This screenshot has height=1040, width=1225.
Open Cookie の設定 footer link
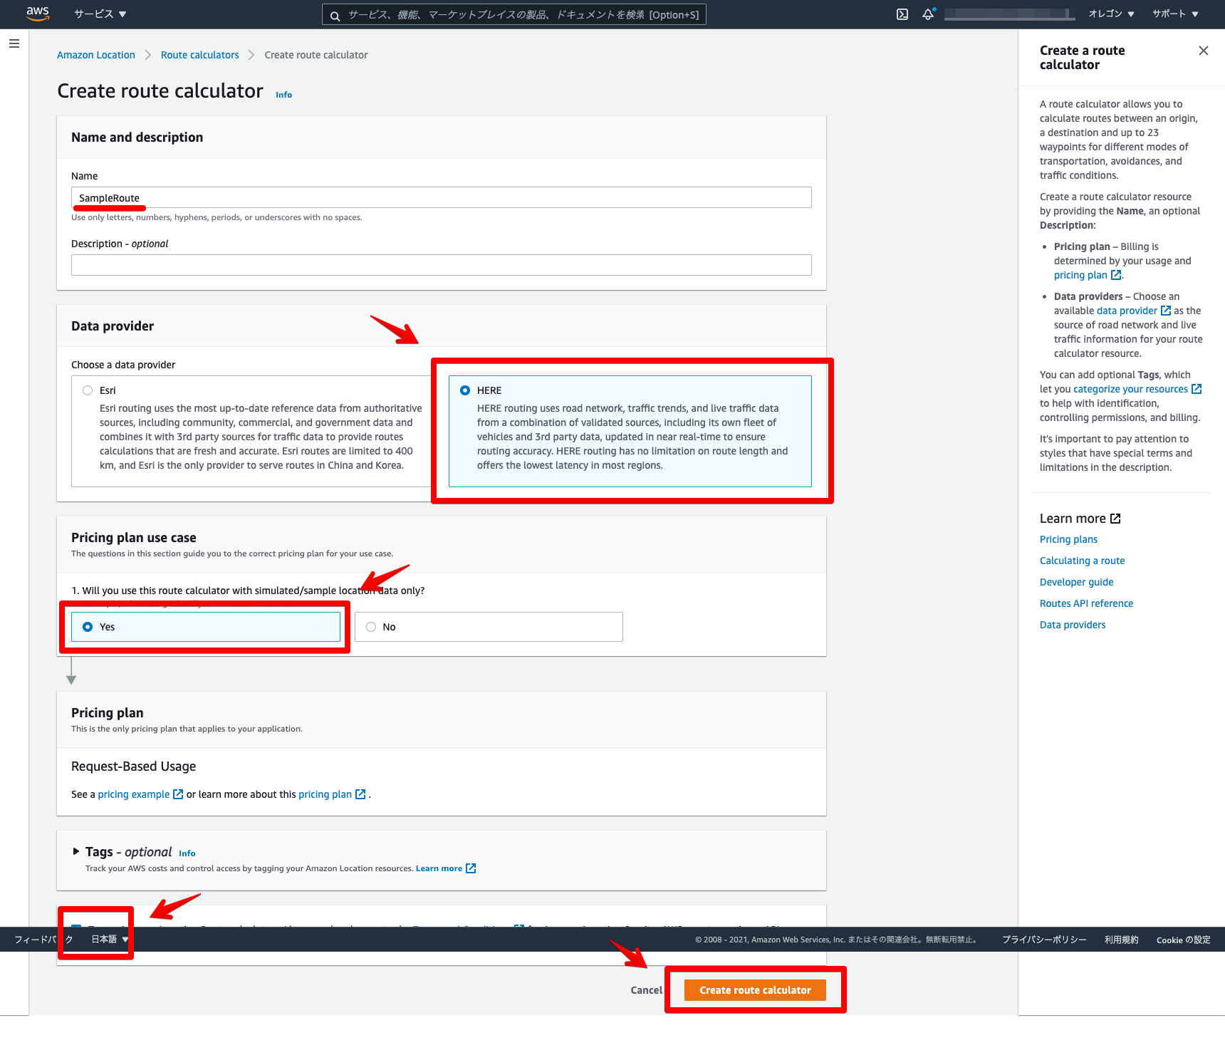[1183, 940]
